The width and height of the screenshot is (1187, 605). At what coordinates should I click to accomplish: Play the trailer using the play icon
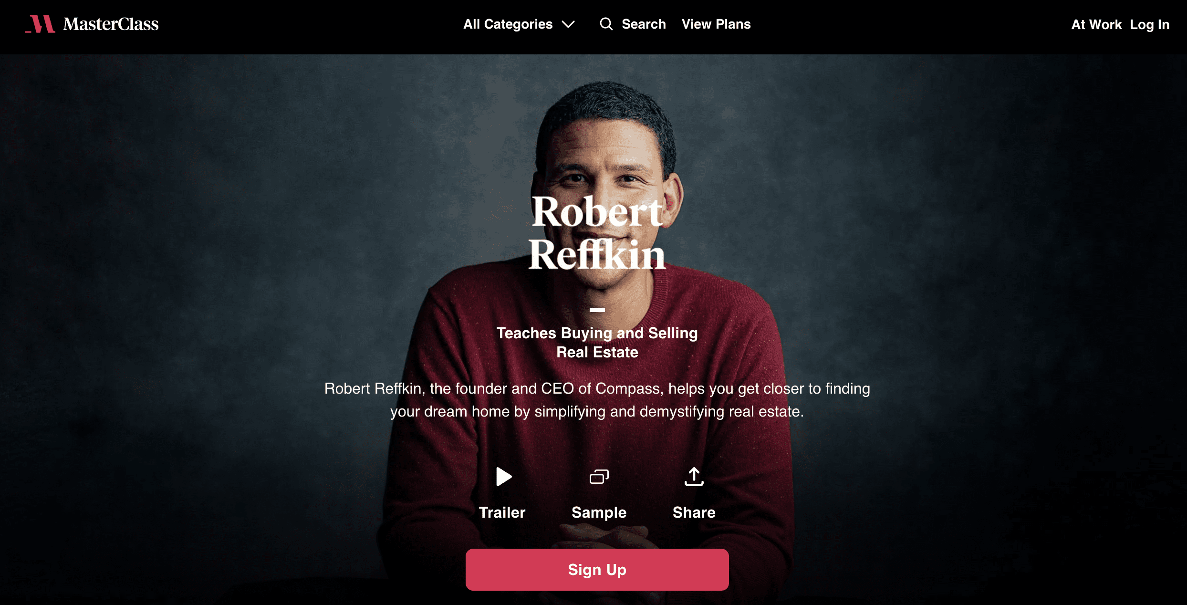coord(503,477)
